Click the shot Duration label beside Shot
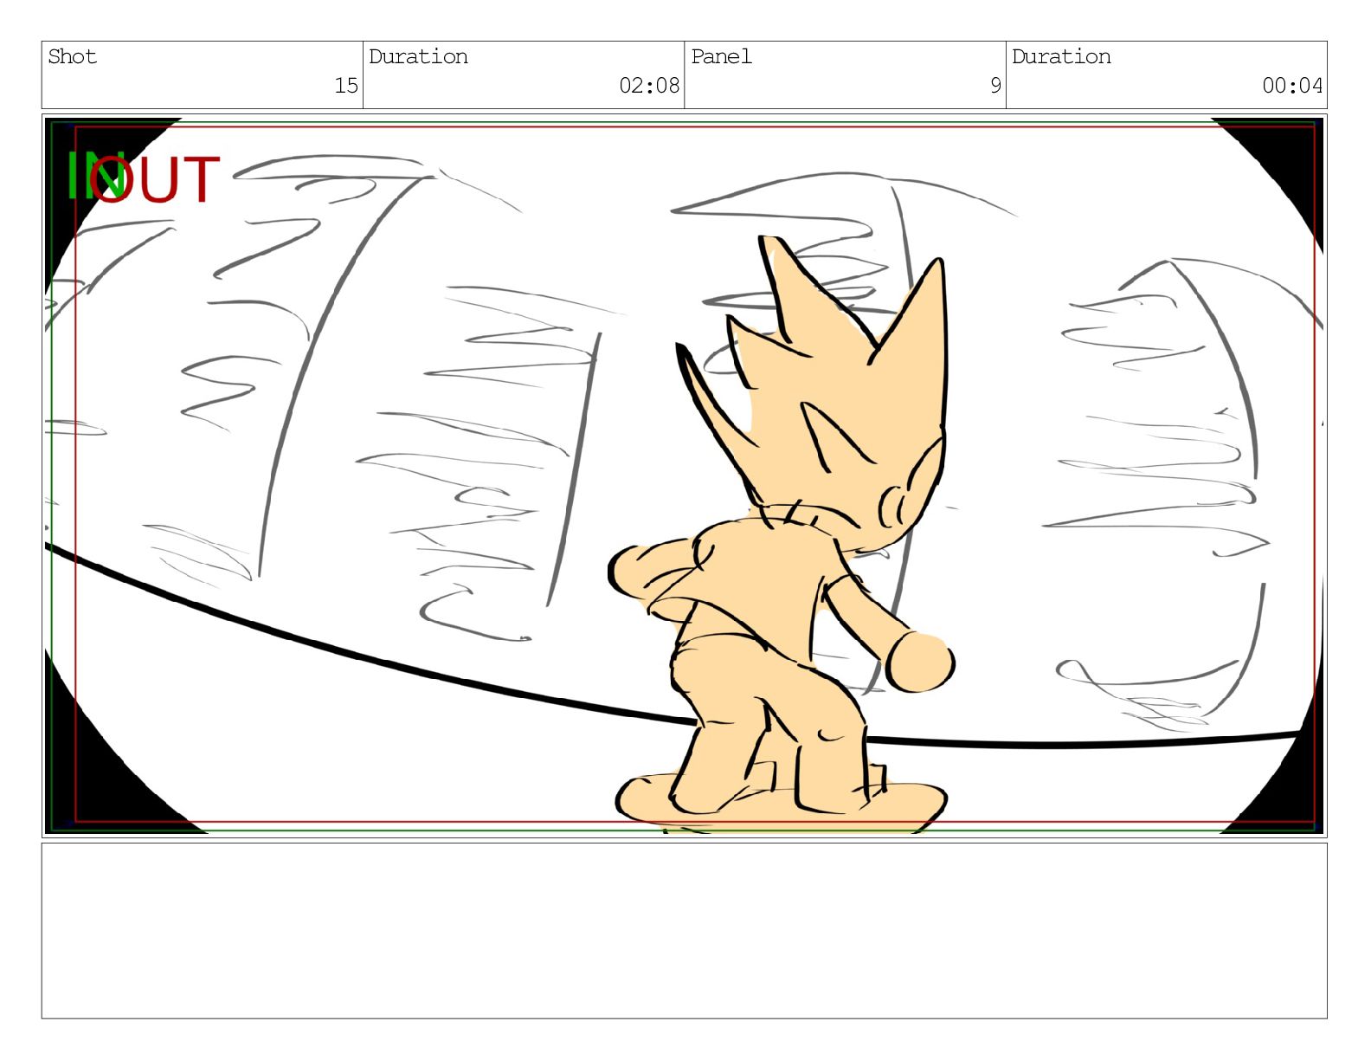Screen dimensions: 1371x1060 tap(418, 57)
